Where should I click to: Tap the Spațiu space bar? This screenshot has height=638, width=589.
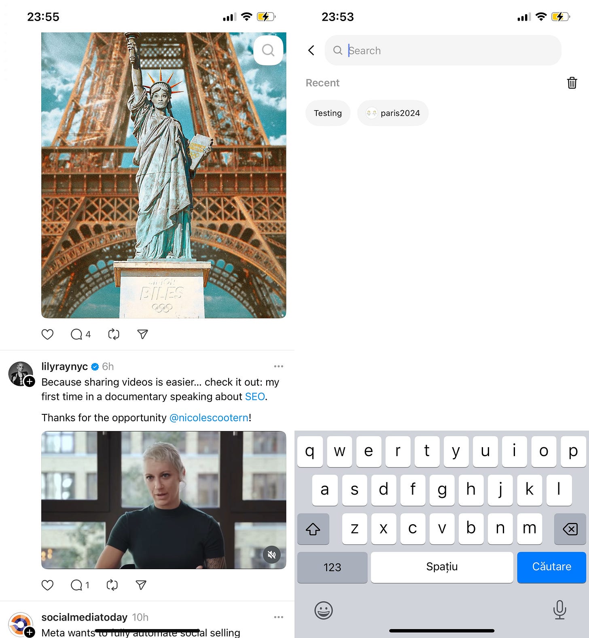coord(442,567)
